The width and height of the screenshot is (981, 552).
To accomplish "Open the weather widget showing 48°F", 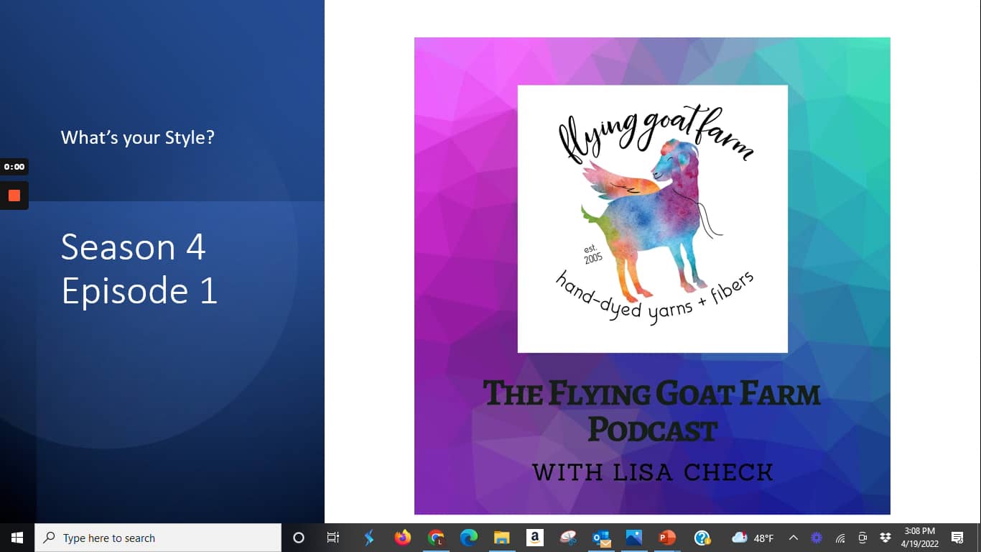I will (x=753, y=538).
